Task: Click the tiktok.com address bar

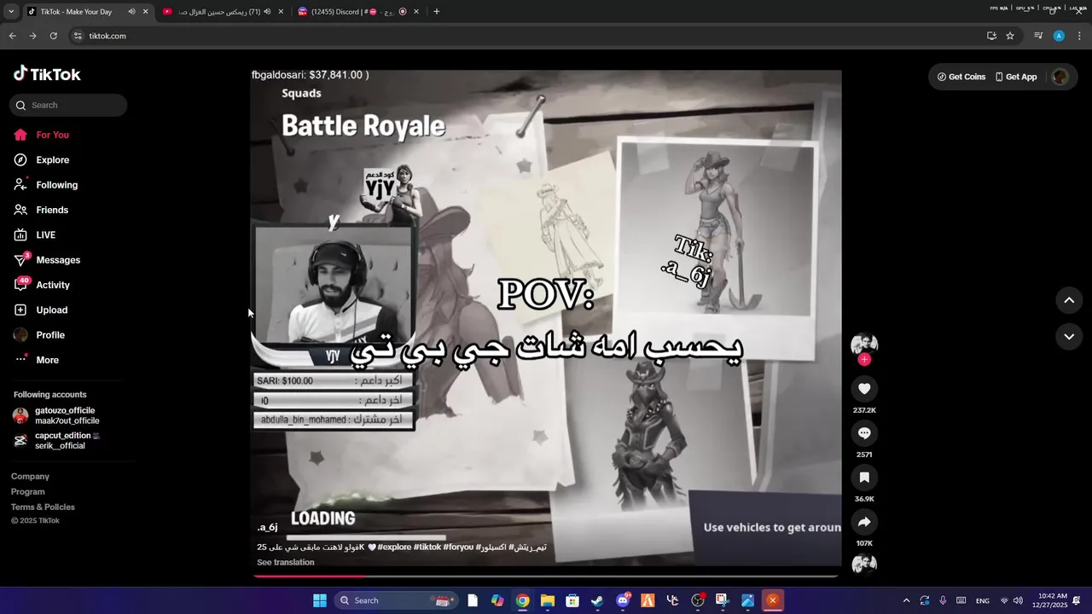Action: [x=529, y=36]
